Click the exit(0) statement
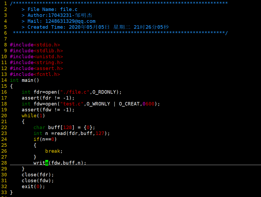 click(33, 187)
